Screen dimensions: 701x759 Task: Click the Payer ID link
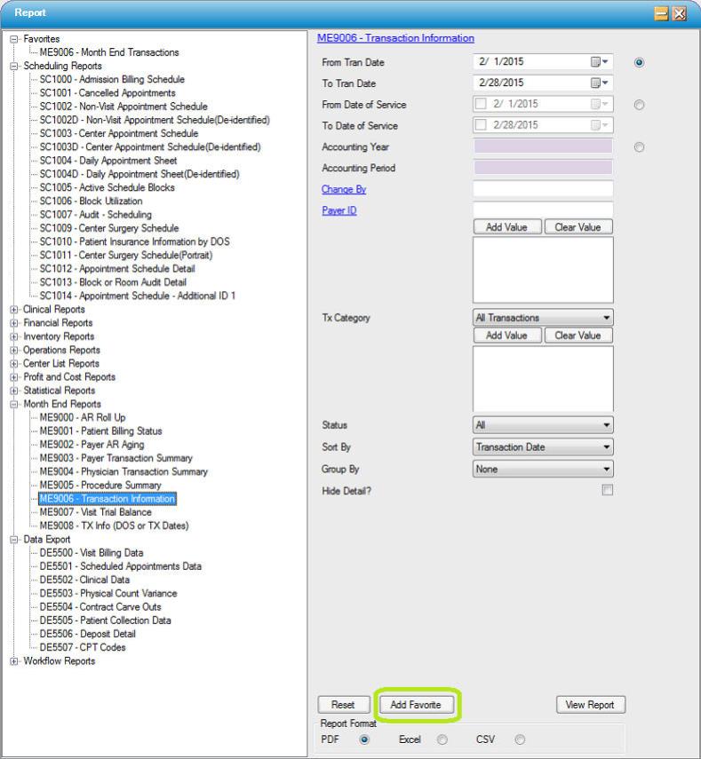click(x=339, y=210)
